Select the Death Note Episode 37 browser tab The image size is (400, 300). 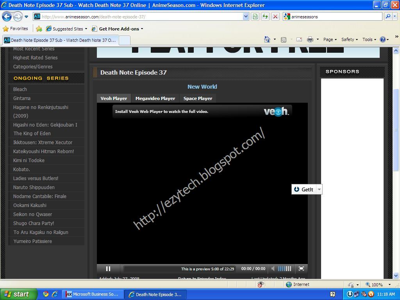click(x=61, y=40)
